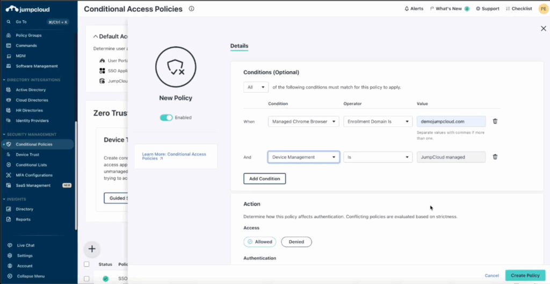The width and height of the screenshot is (550, 284).
Task: Toggle the Enabled switch for New Policy
Action: (167, 118)
